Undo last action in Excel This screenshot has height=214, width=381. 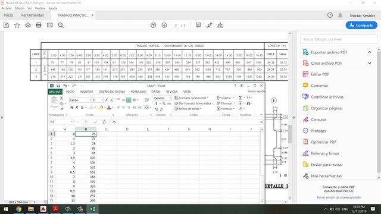(65, 86)
